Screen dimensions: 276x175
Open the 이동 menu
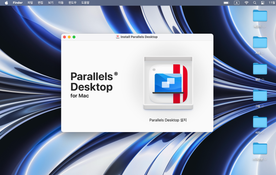pyautogui.click(x=61, y=3)
